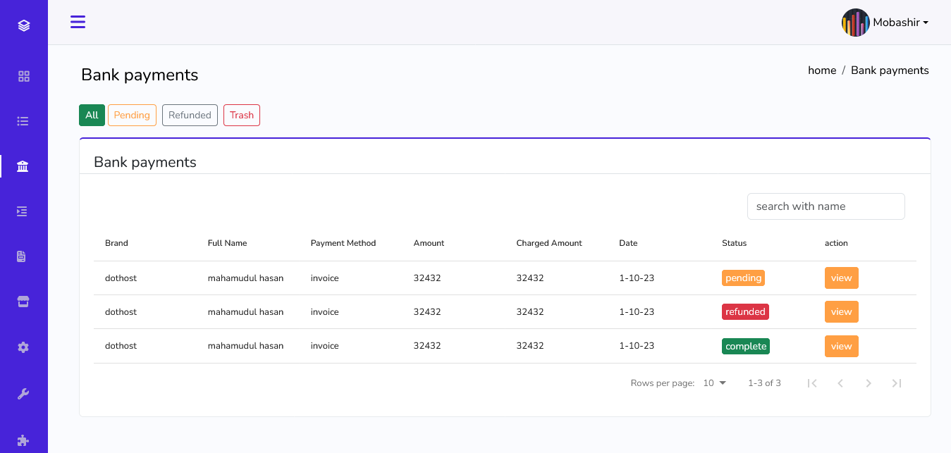
Task: Switch to the Pending filter tab
Action: coord(132,115)
